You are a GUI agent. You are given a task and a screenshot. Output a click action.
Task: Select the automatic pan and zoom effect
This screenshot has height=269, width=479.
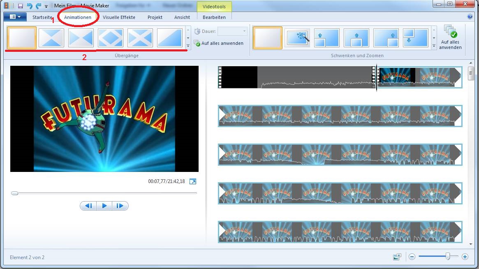click(x=297, y=38)
